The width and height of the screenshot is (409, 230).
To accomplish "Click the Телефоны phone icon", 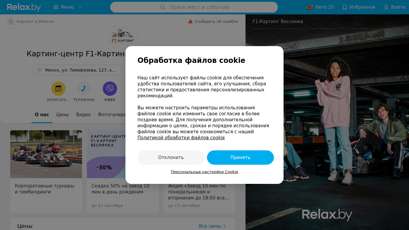I will tap(84, 89).
